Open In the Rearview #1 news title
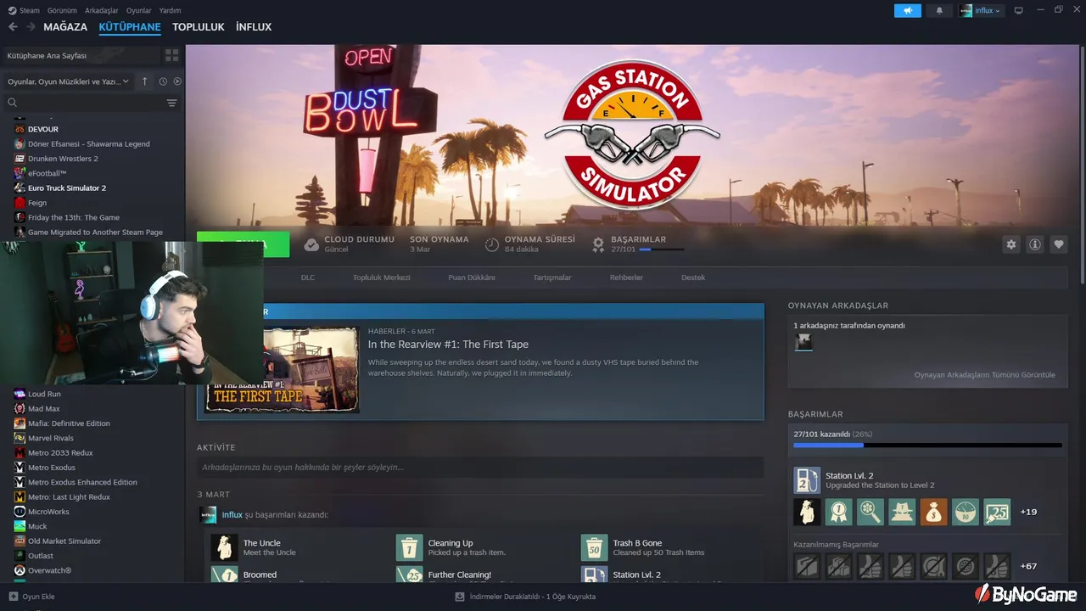The image size is (1086, 611). (x=448, y=345)
